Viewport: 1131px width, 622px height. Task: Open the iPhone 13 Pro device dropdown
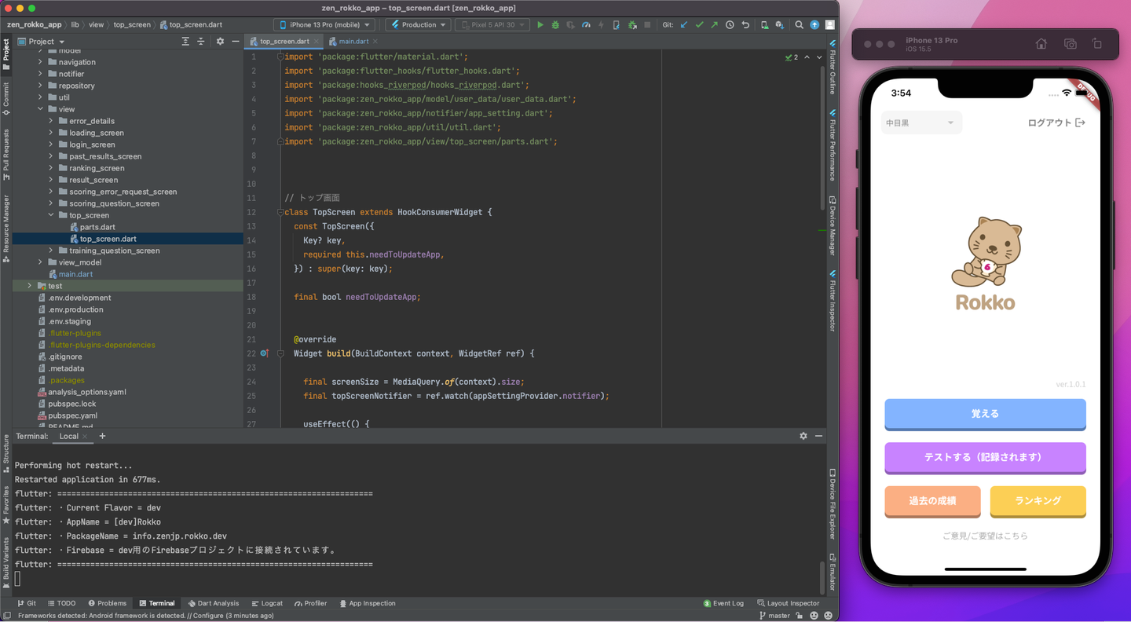click(324, 25)
